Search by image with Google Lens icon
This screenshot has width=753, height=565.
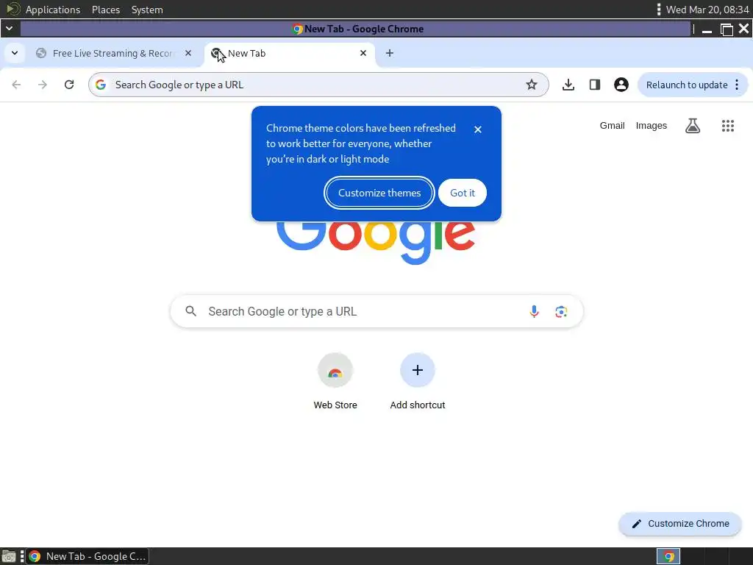pyautogui.click(x=561, y=311)
